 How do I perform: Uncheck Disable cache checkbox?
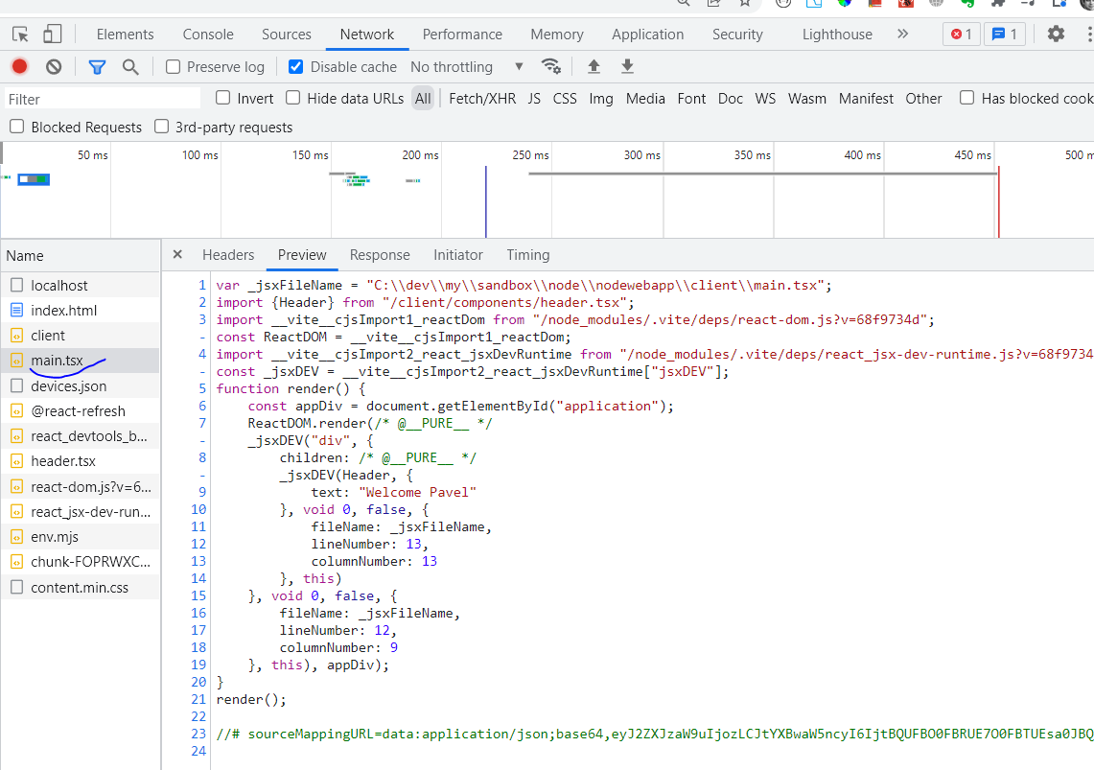[296, 67]
